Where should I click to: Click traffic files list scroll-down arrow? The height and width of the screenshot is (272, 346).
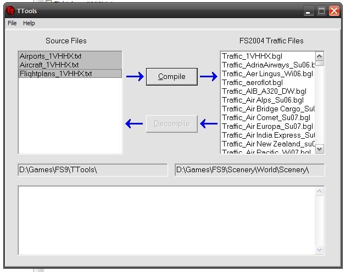tap(319, 149)
